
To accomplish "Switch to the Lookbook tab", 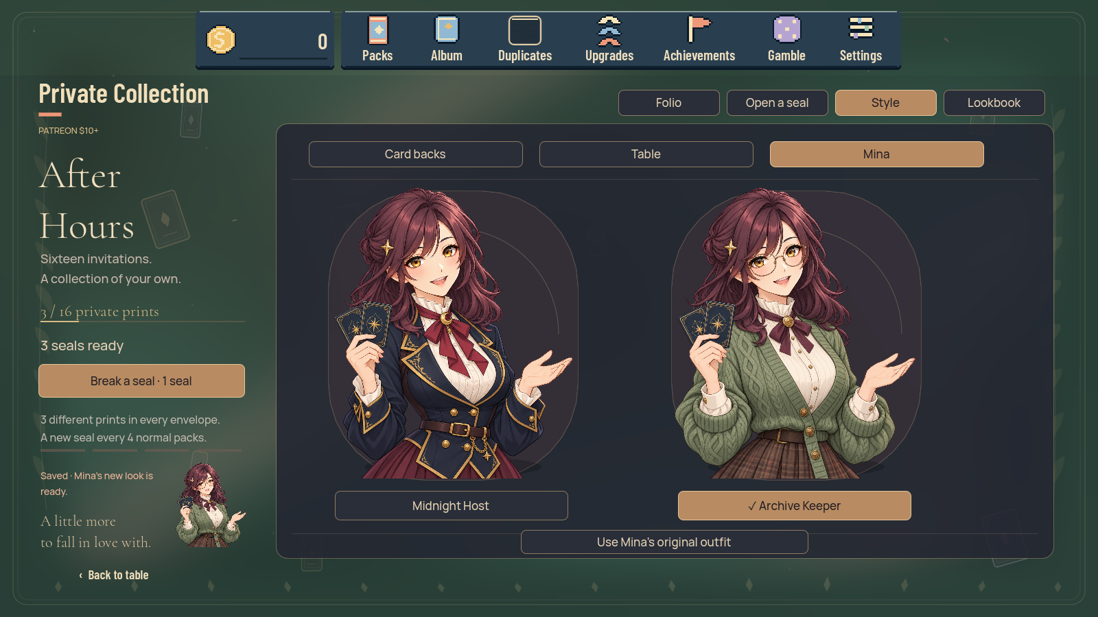I will tap(994, 103).
